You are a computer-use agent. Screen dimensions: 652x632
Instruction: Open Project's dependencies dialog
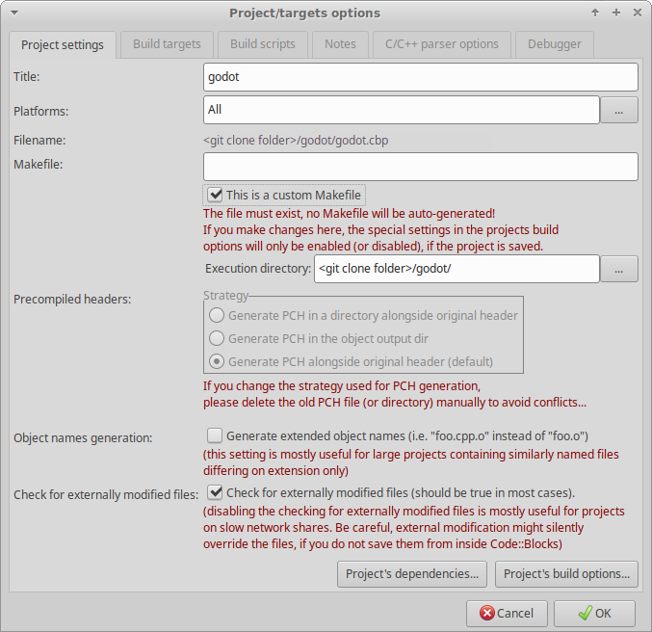(x=412, y=574)
